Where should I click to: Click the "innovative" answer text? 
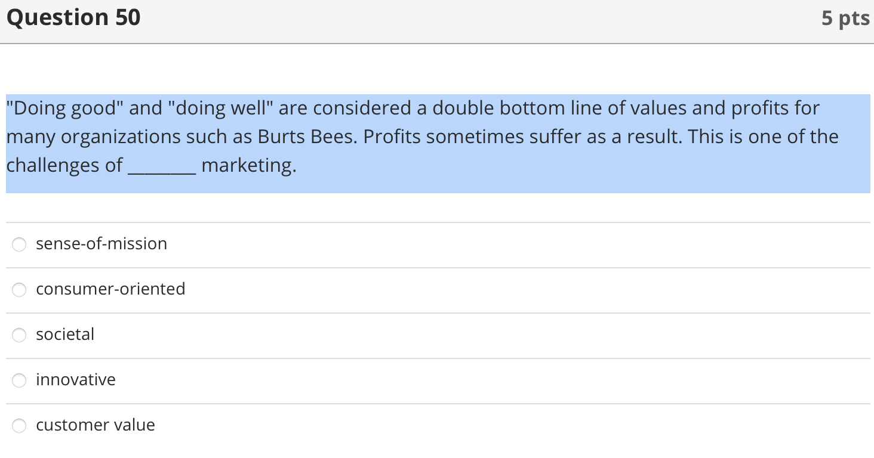tap(76, 380)
